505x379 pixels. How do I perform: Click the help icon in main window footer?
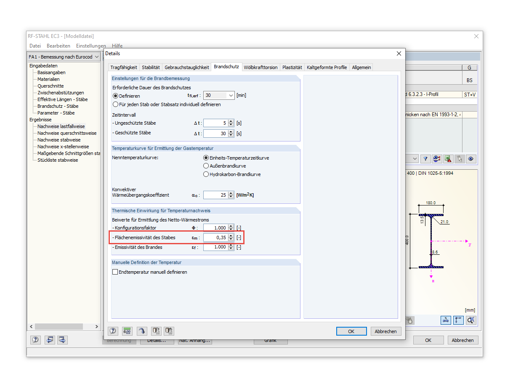(35, 340)
